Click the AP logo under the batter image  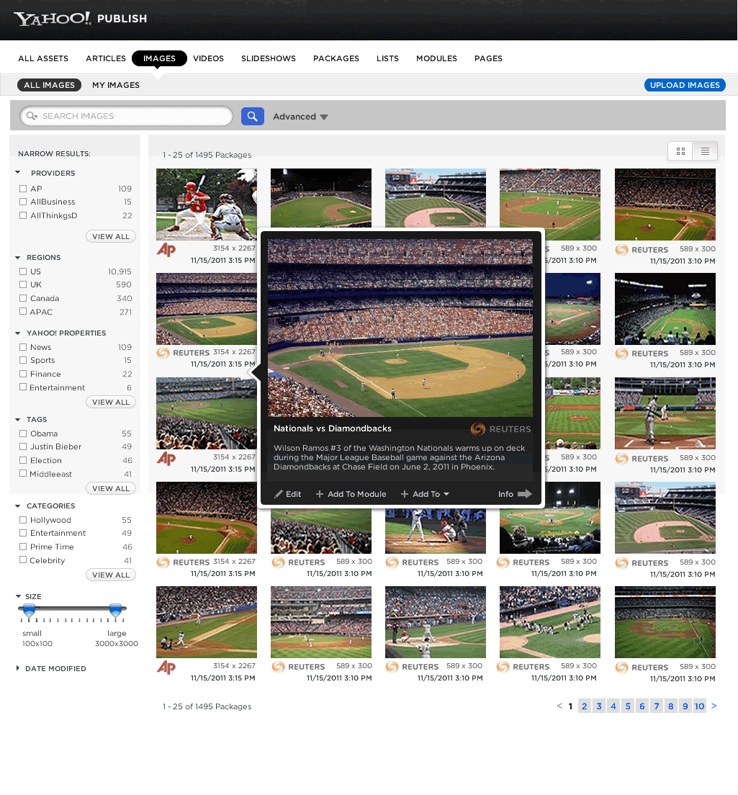(x=166, y=249)
